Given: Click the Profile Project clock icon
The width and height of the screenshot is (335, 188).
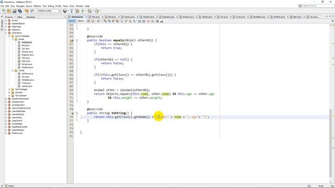Looking at the screenshot, I should pyautogui.click(x=97, y=11).
